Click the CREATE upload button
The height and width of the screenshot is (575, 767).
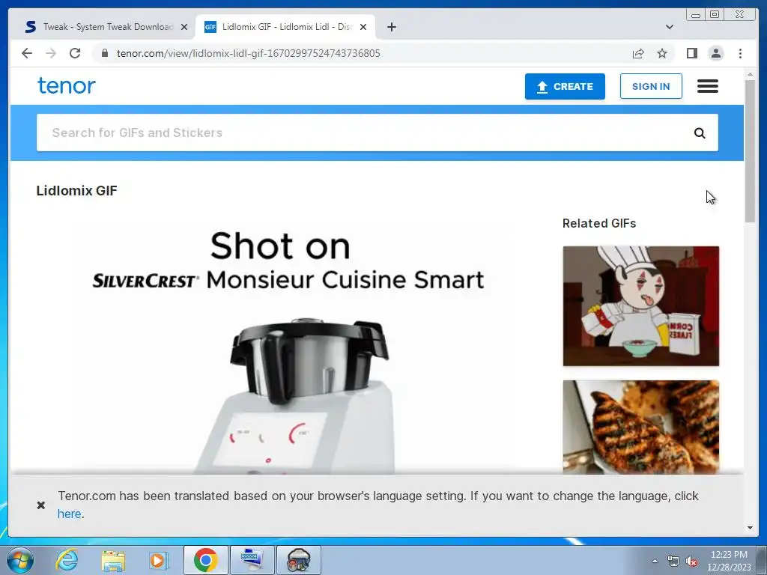[565, 87]
